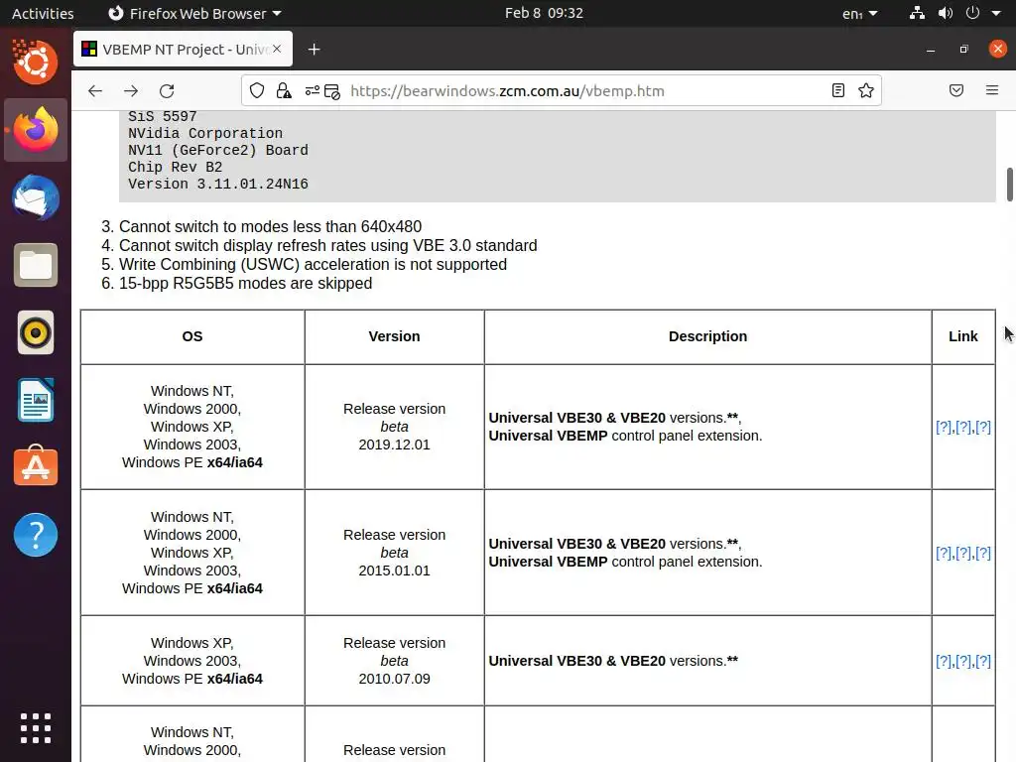Click the 2015.01.01 version date
The width and height of the screenshot is (1016, 762).
394,571
